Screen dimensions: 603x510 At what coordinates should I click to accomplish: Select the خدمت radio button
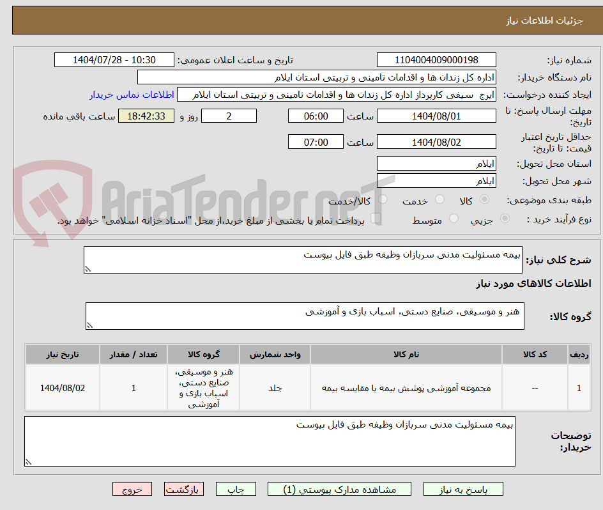tap(440, 199)
